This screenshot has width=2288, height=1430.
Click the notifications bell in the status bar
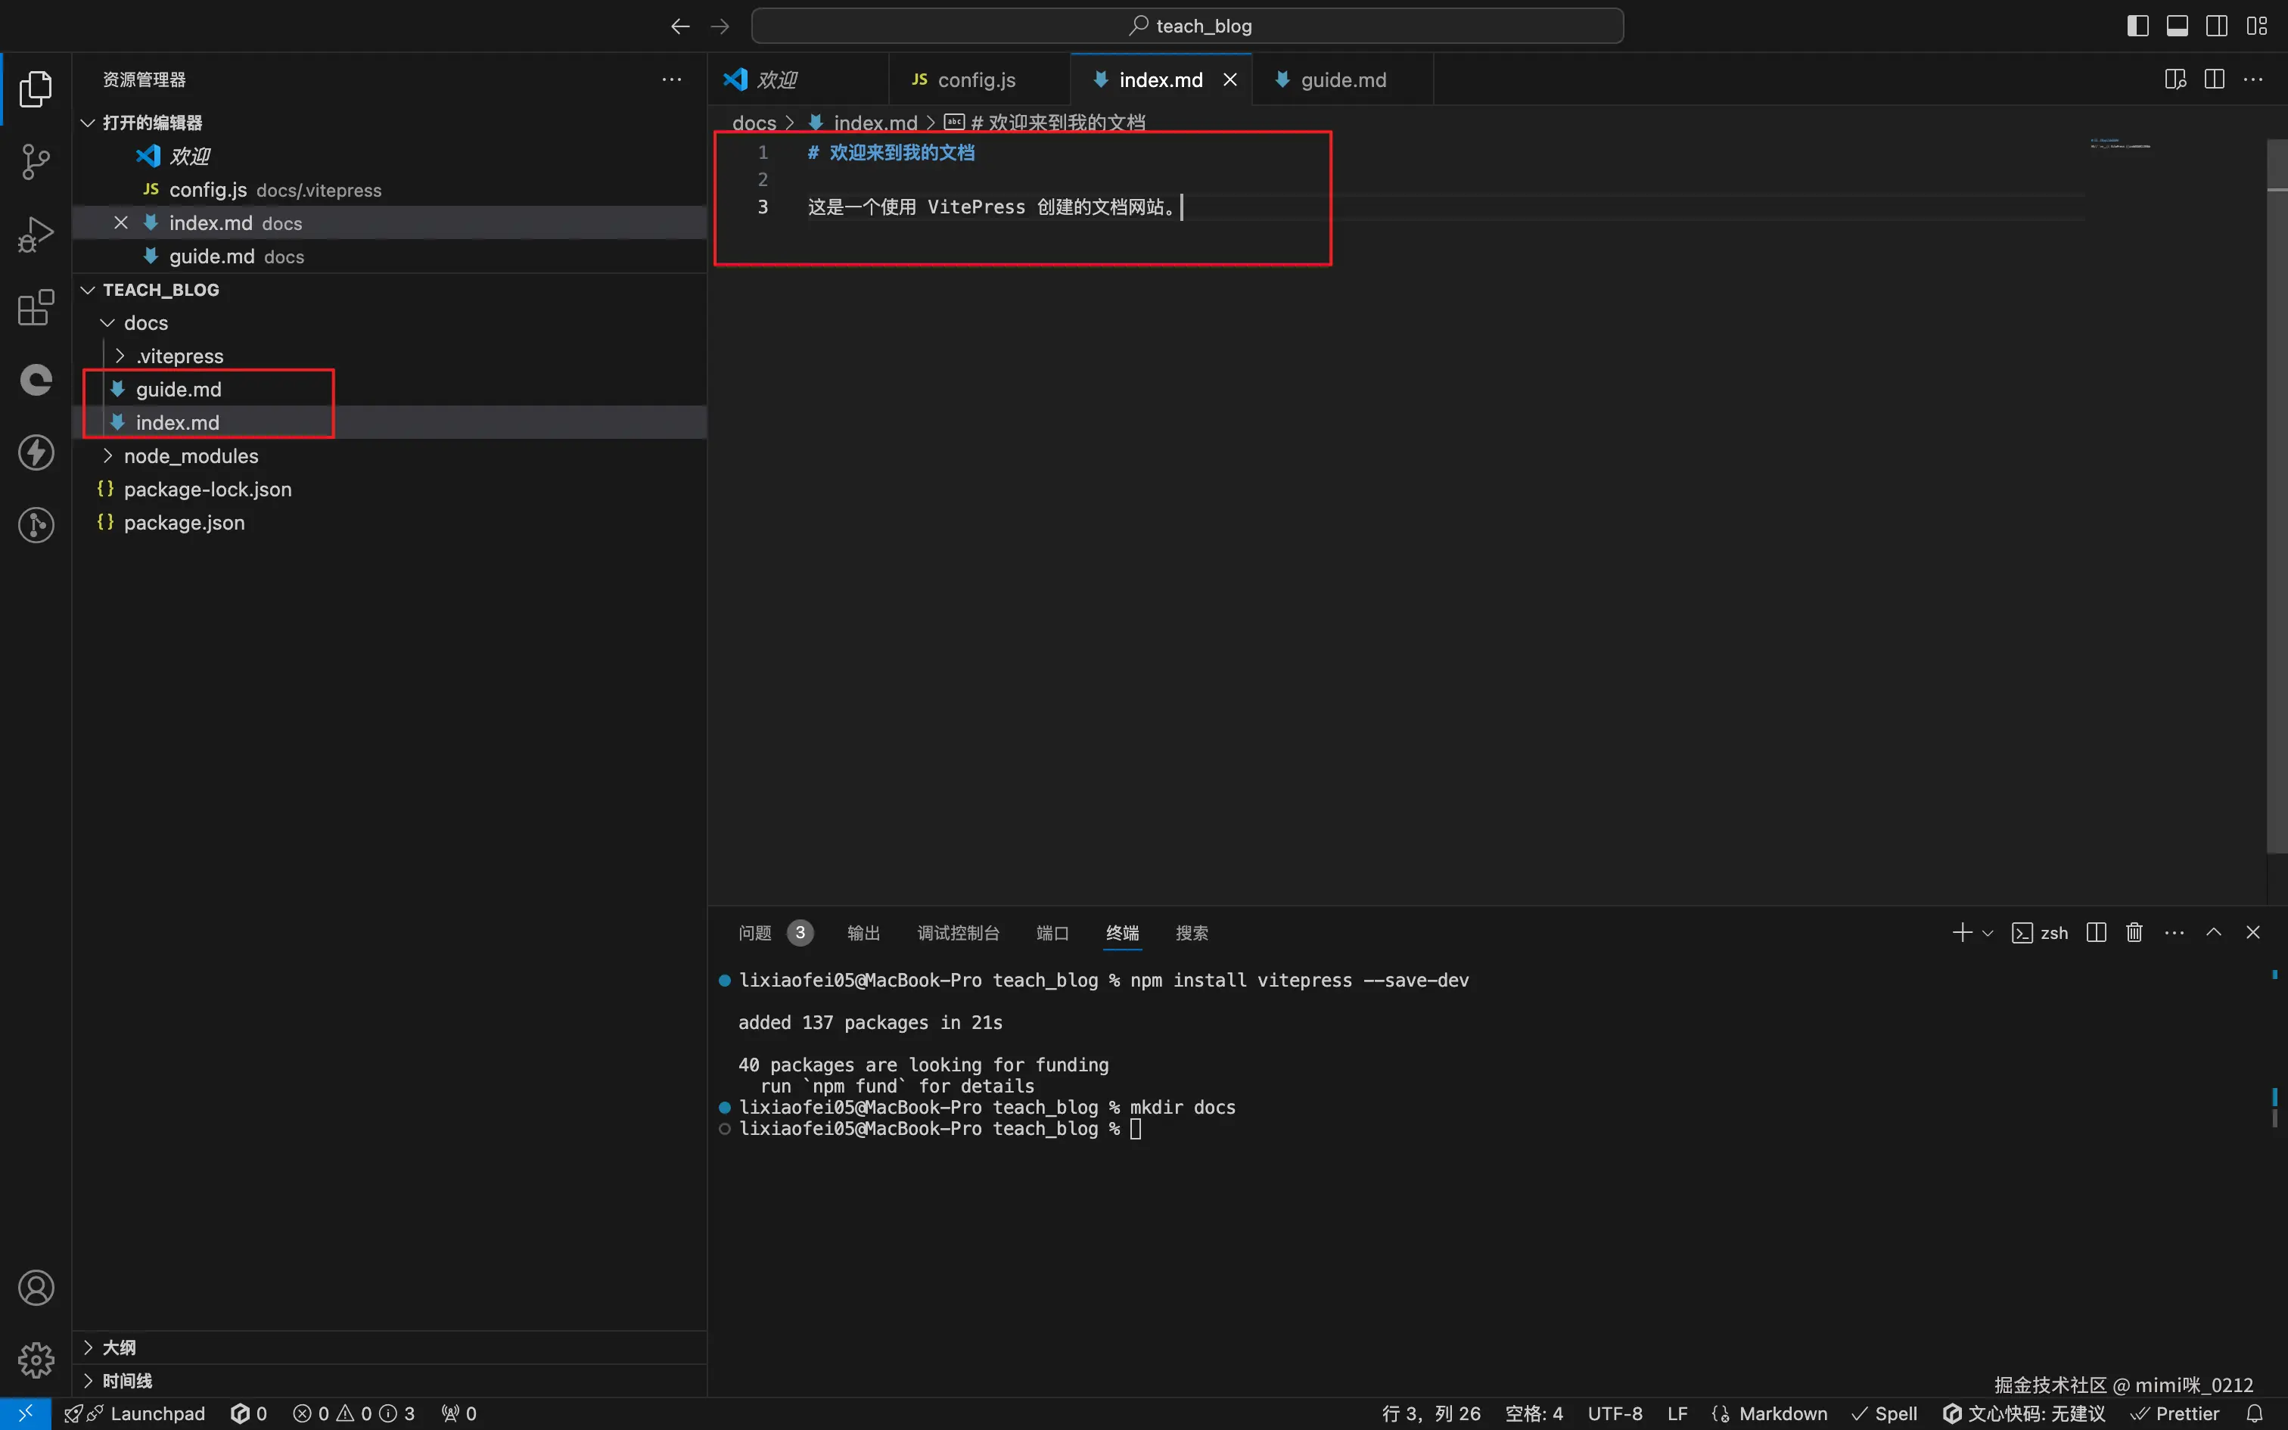(x=2255, y=1413)
